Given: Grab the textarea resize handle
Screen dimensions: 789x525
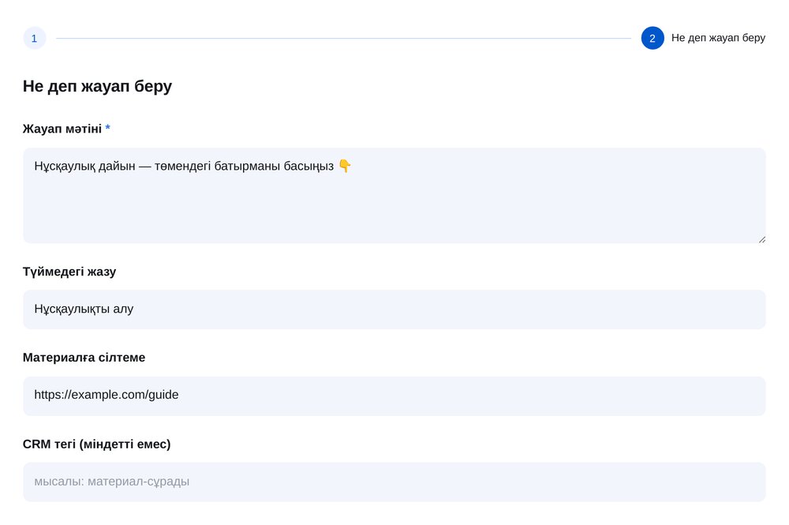Looking at the screenshot, I should (761, 239).
